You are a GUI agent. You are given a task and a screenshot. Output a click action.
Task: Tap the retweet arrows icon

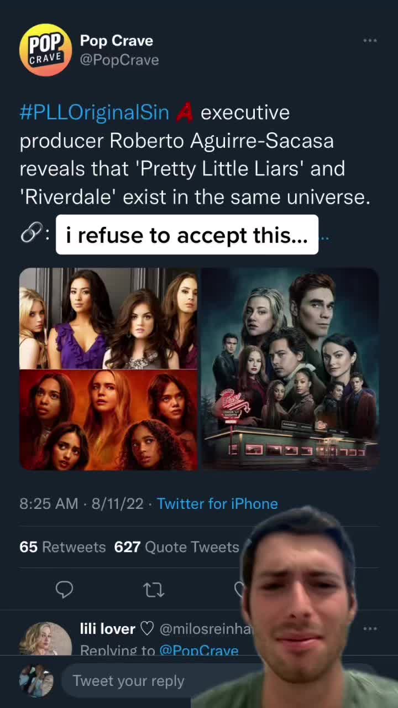[154, 590]
